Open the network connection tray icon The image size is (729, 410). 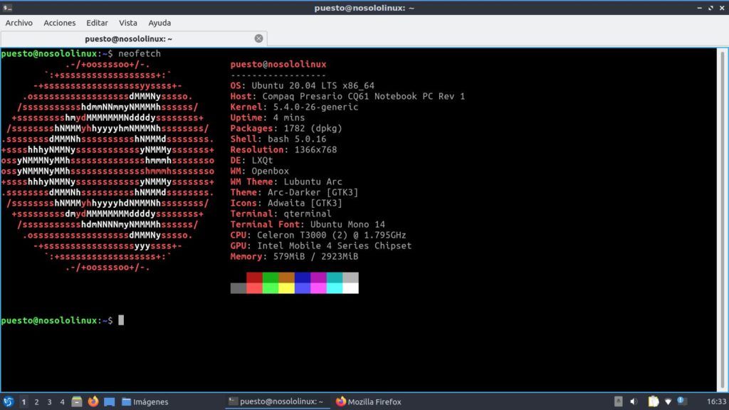pos(666,401)
